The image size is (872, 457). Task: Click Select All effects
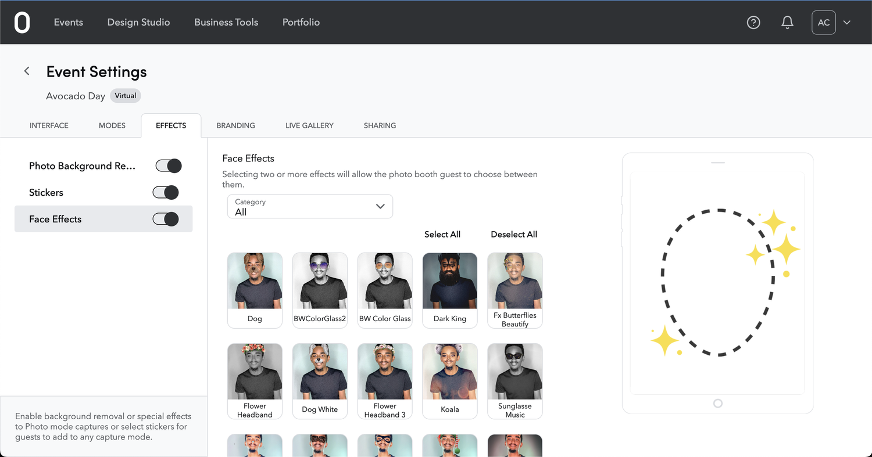tap(442, 235)
